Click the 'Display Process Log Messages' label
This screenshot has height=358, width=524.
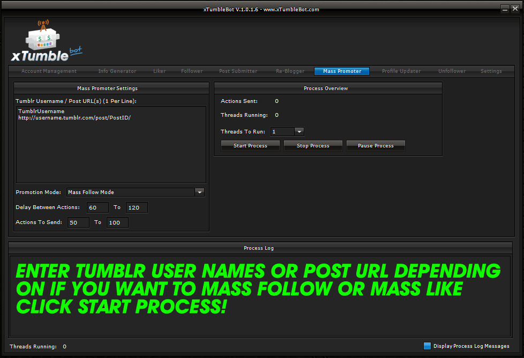[x=471, y=346]
